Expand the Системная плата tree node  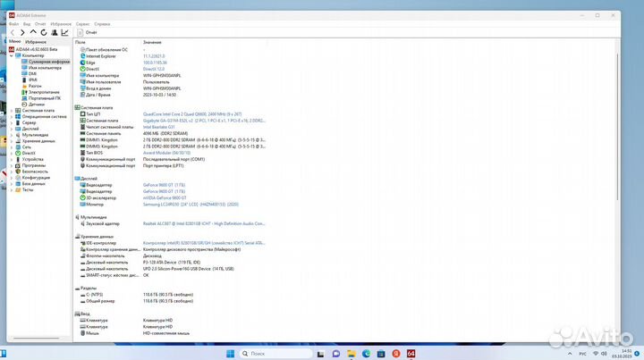tap(12, 110)
